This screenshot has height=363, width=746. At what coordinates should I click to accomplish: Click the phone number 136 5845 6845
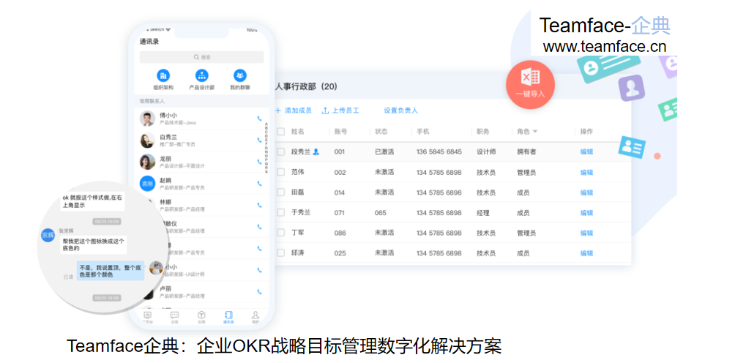439,151
